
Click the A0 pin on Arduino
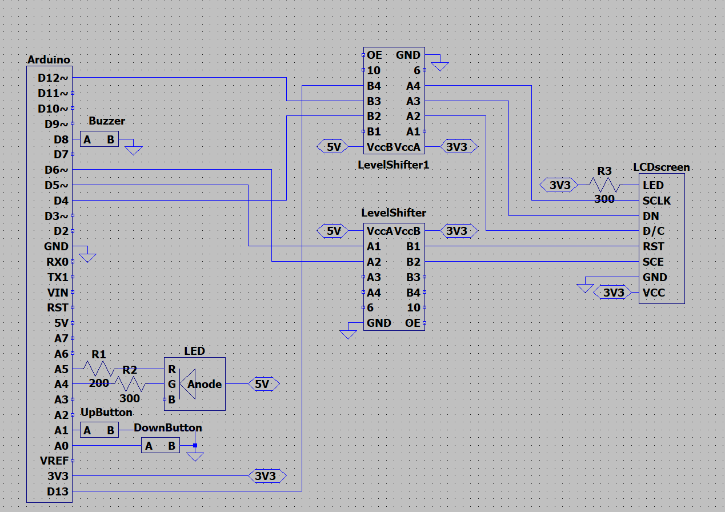[62, 445]
